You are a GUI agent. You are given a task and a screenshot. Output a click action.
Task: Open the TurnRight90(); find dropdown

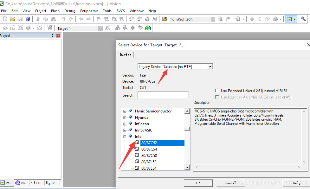coord(213,19)
